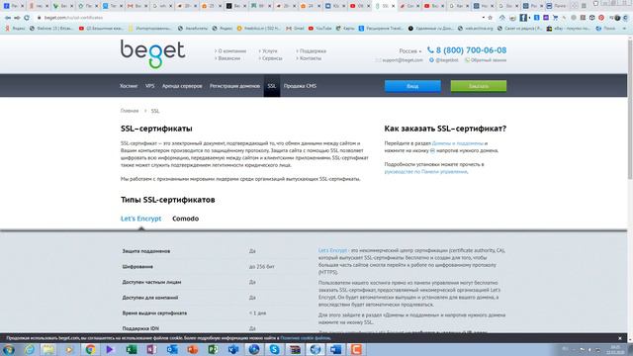Image resolution: width=633 pixels, height=356 pixels.
Task: Launch OneNote from the taskbar
Action: 151,349
